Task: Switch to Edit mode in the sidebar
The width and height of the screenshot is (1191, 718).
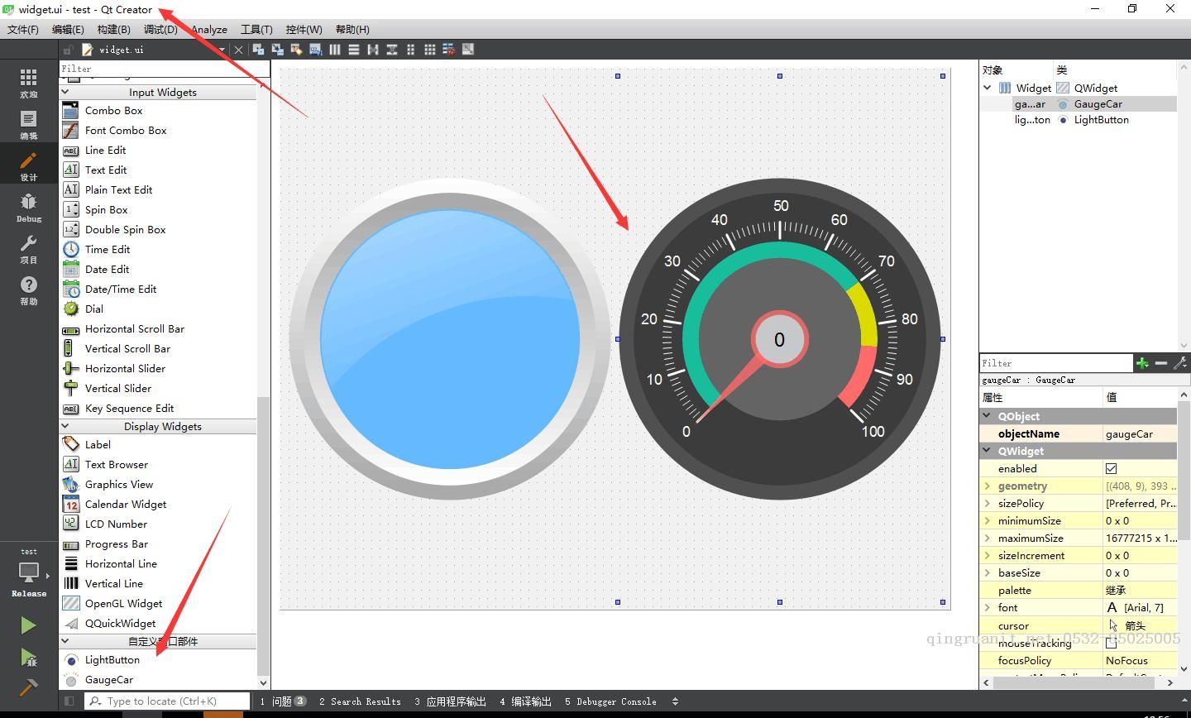Action: click(x=28, y=125)
